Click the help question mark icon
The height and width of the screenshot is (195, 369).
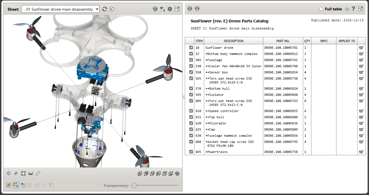354,9
